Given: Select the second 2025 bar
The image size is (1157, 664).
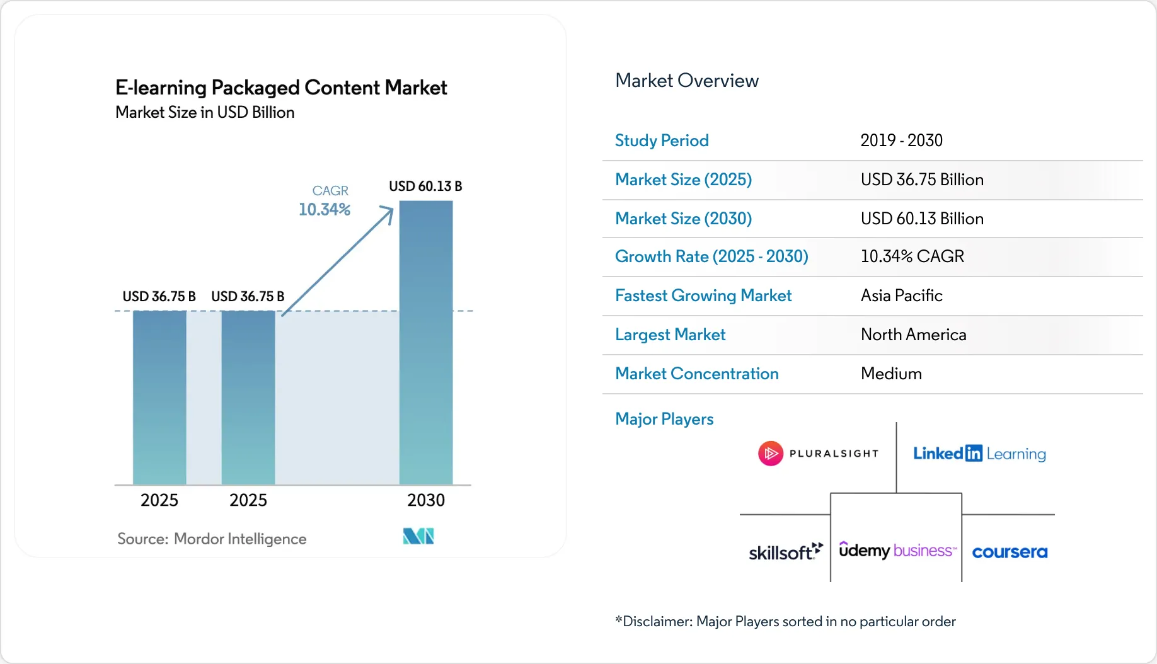Looking at the screenshot, I should pos(248,398).
